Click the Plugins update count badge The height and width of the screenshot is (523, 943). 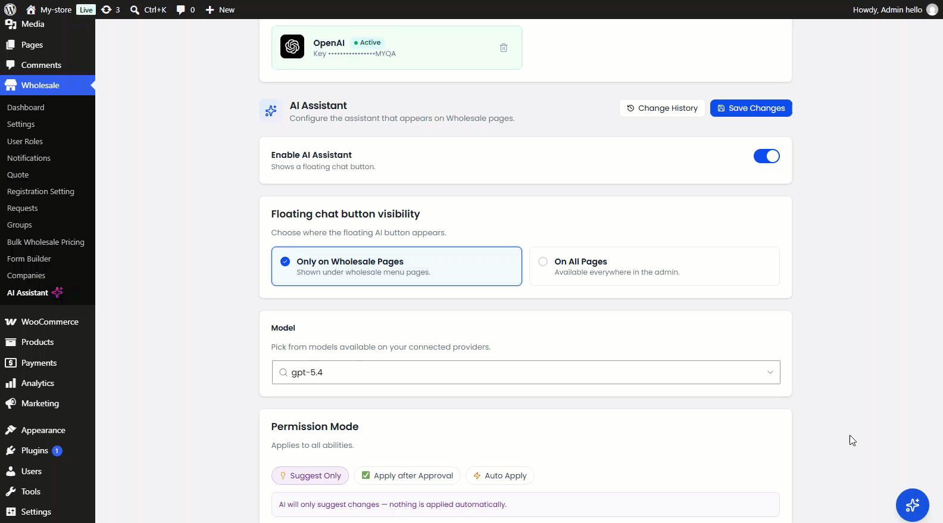[57, 451]
